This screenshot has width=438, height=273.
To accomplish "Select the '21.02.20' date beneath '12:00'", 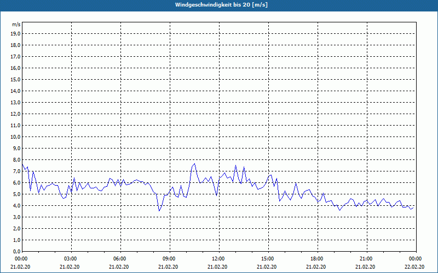I will tap(217, 267).
